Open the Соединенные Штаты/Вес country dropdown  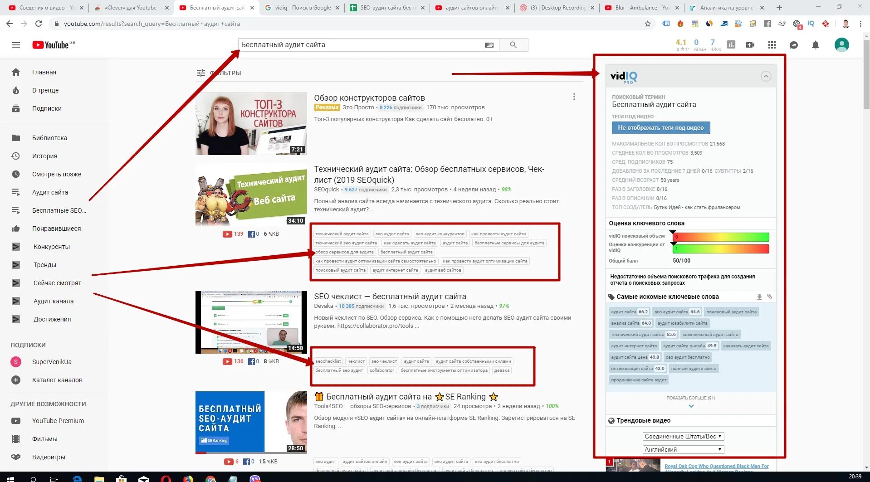[683, 436]
